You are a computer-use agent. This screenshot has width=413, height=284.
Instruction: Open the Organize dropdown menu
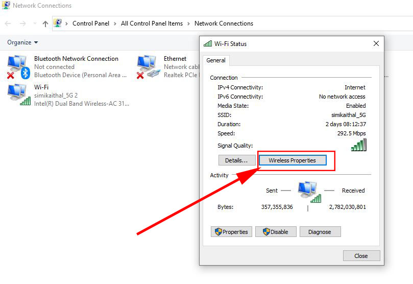point(22,42)
